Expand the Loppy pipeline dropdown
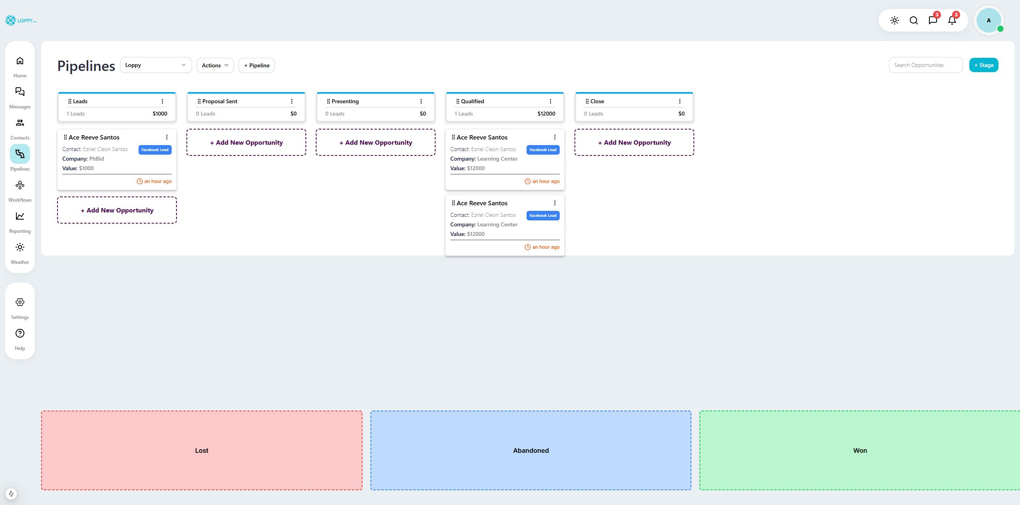 tap(156, 65)
